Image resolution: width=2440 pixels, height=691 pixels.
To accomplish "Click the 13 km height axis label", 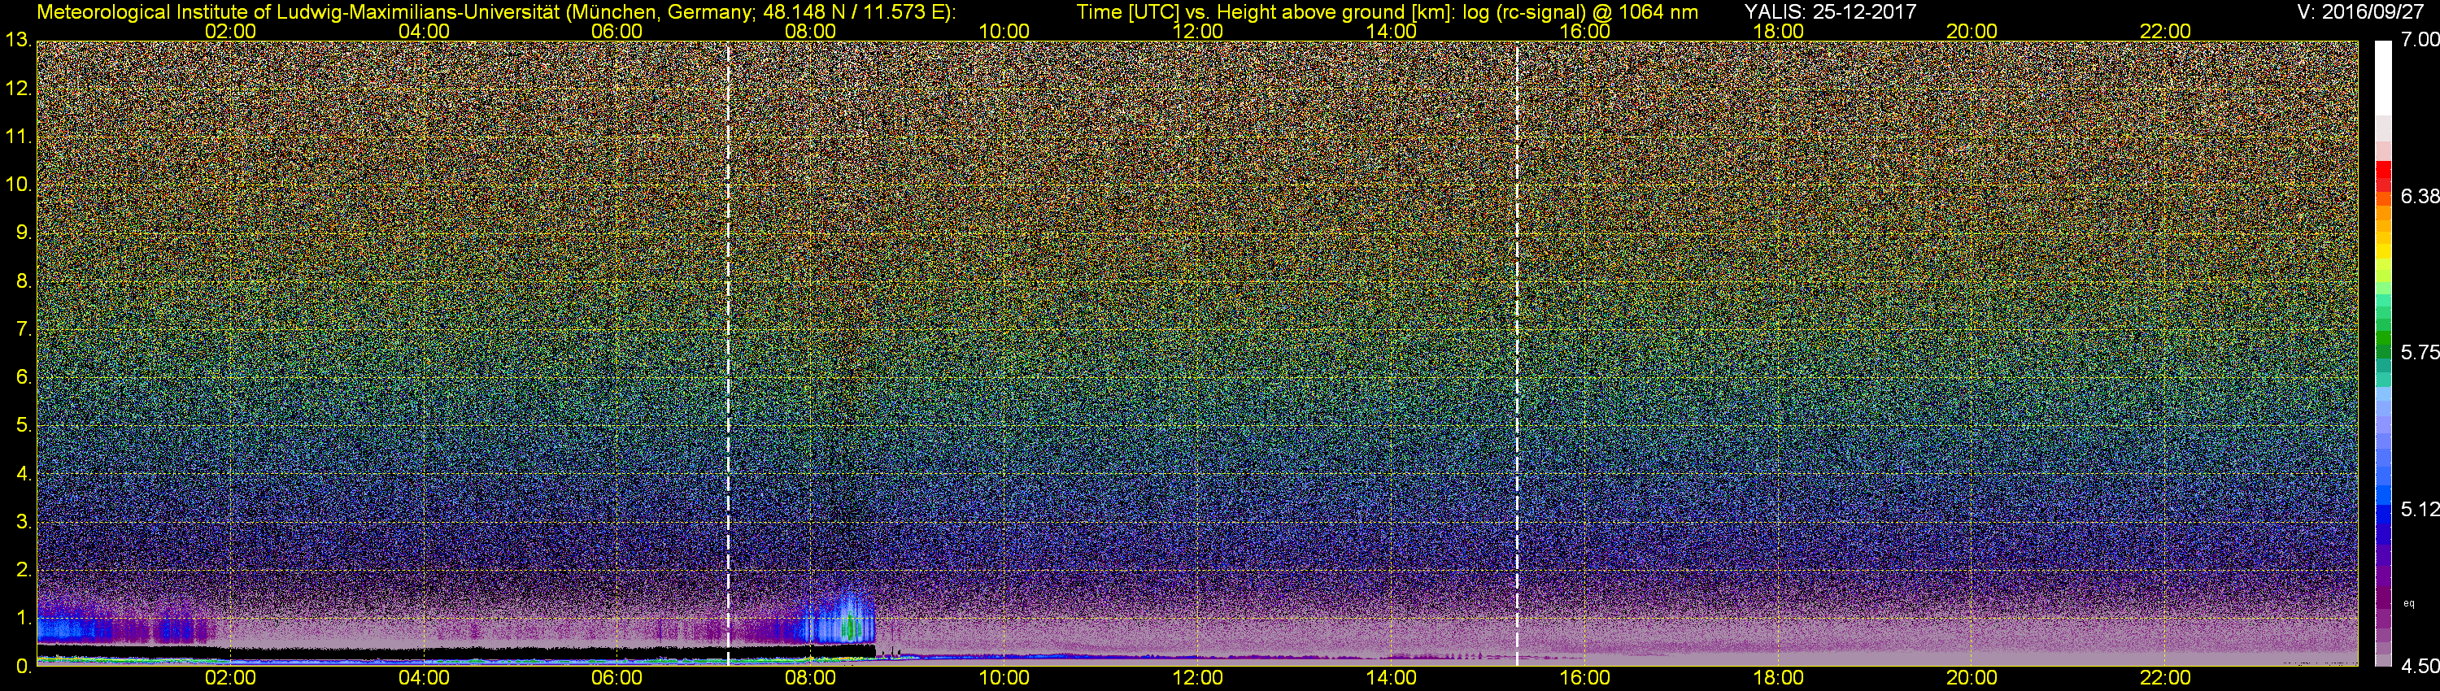I will (x=18, y=40).
